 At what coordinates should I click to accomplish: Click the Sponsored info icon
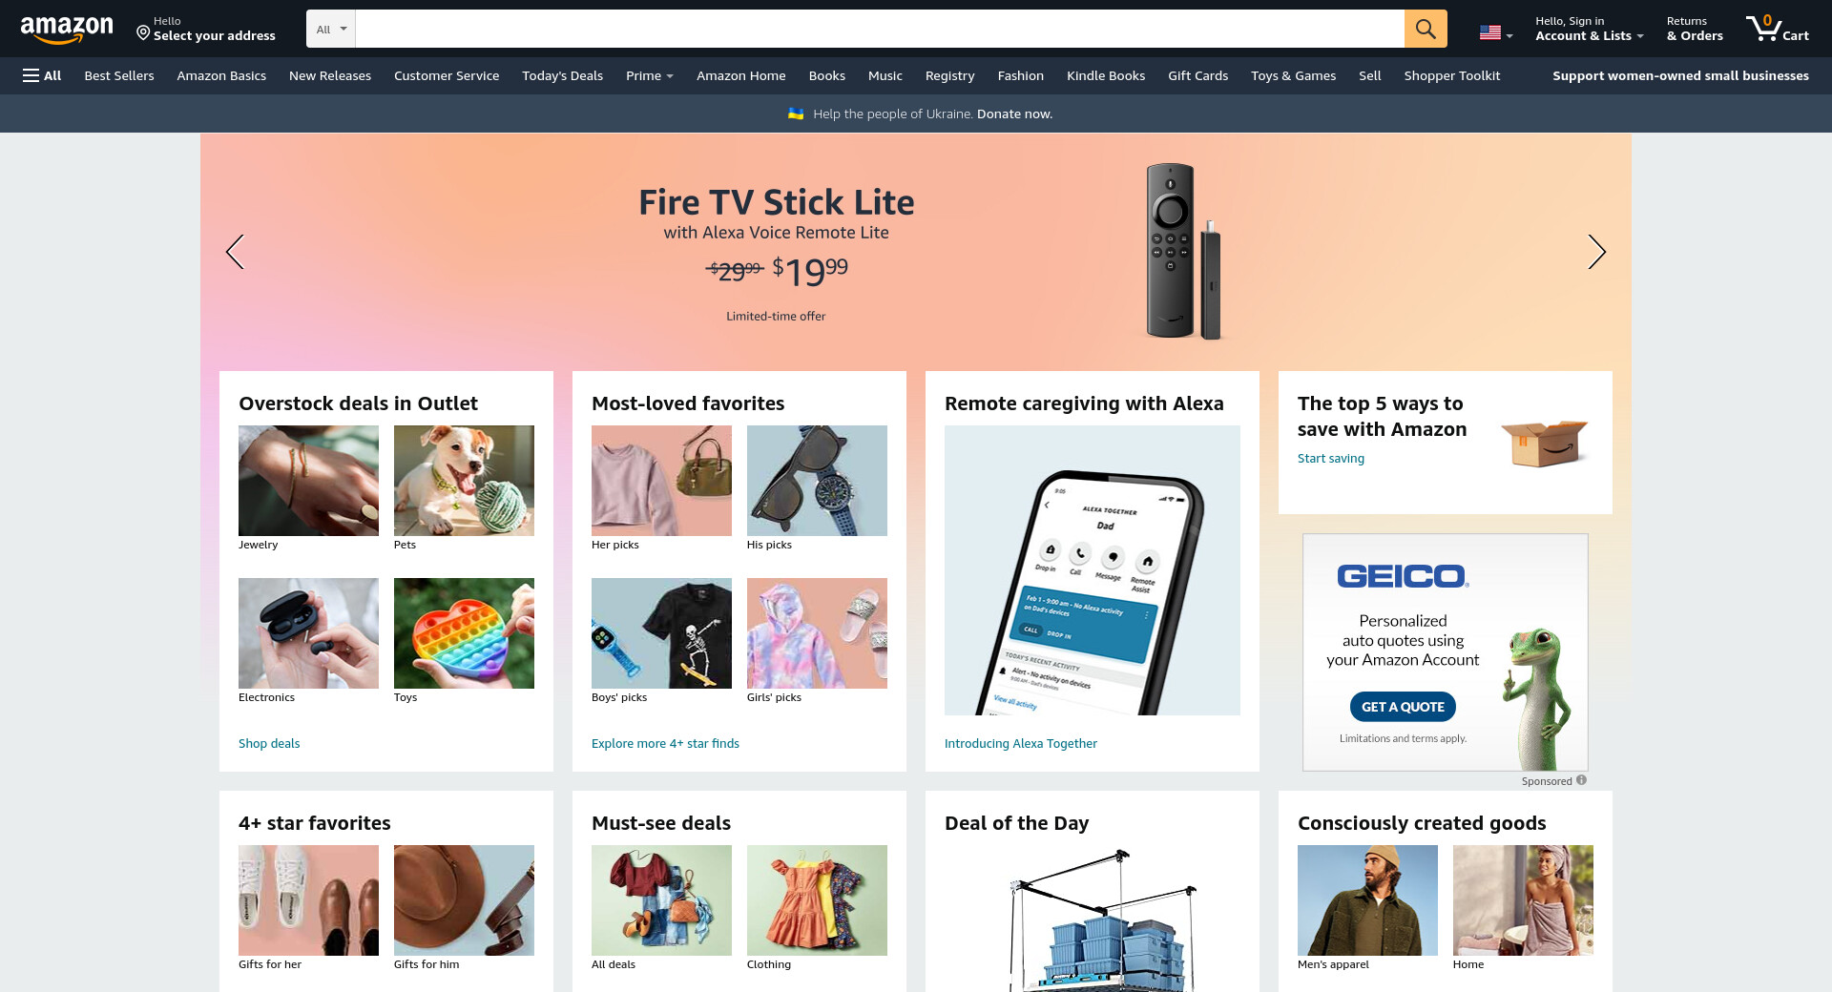[1581, 780]
